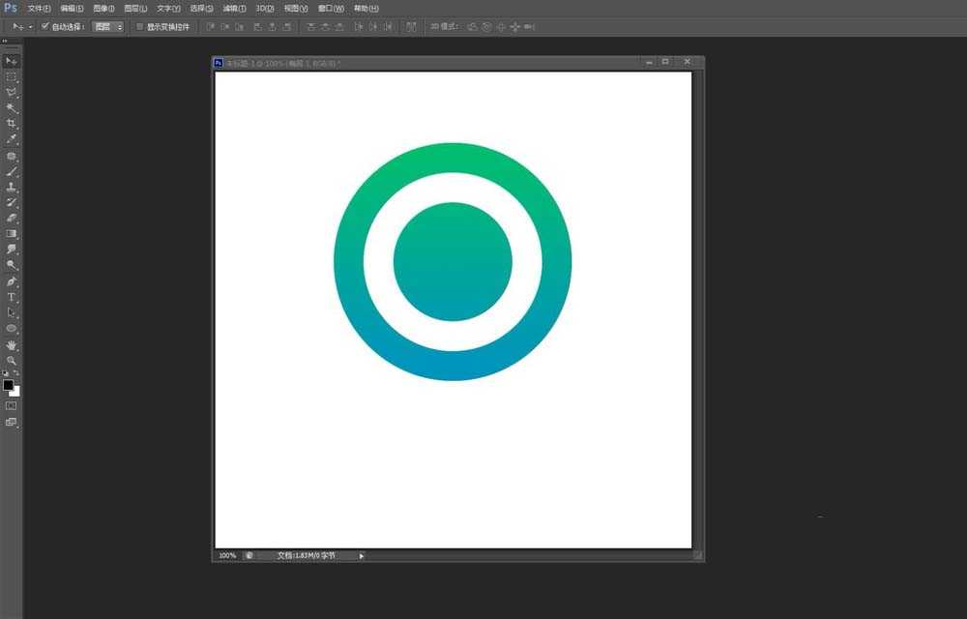Screen dimensions: 967x619
Task: Select the Crop tool
Action: tap(11, 123)
